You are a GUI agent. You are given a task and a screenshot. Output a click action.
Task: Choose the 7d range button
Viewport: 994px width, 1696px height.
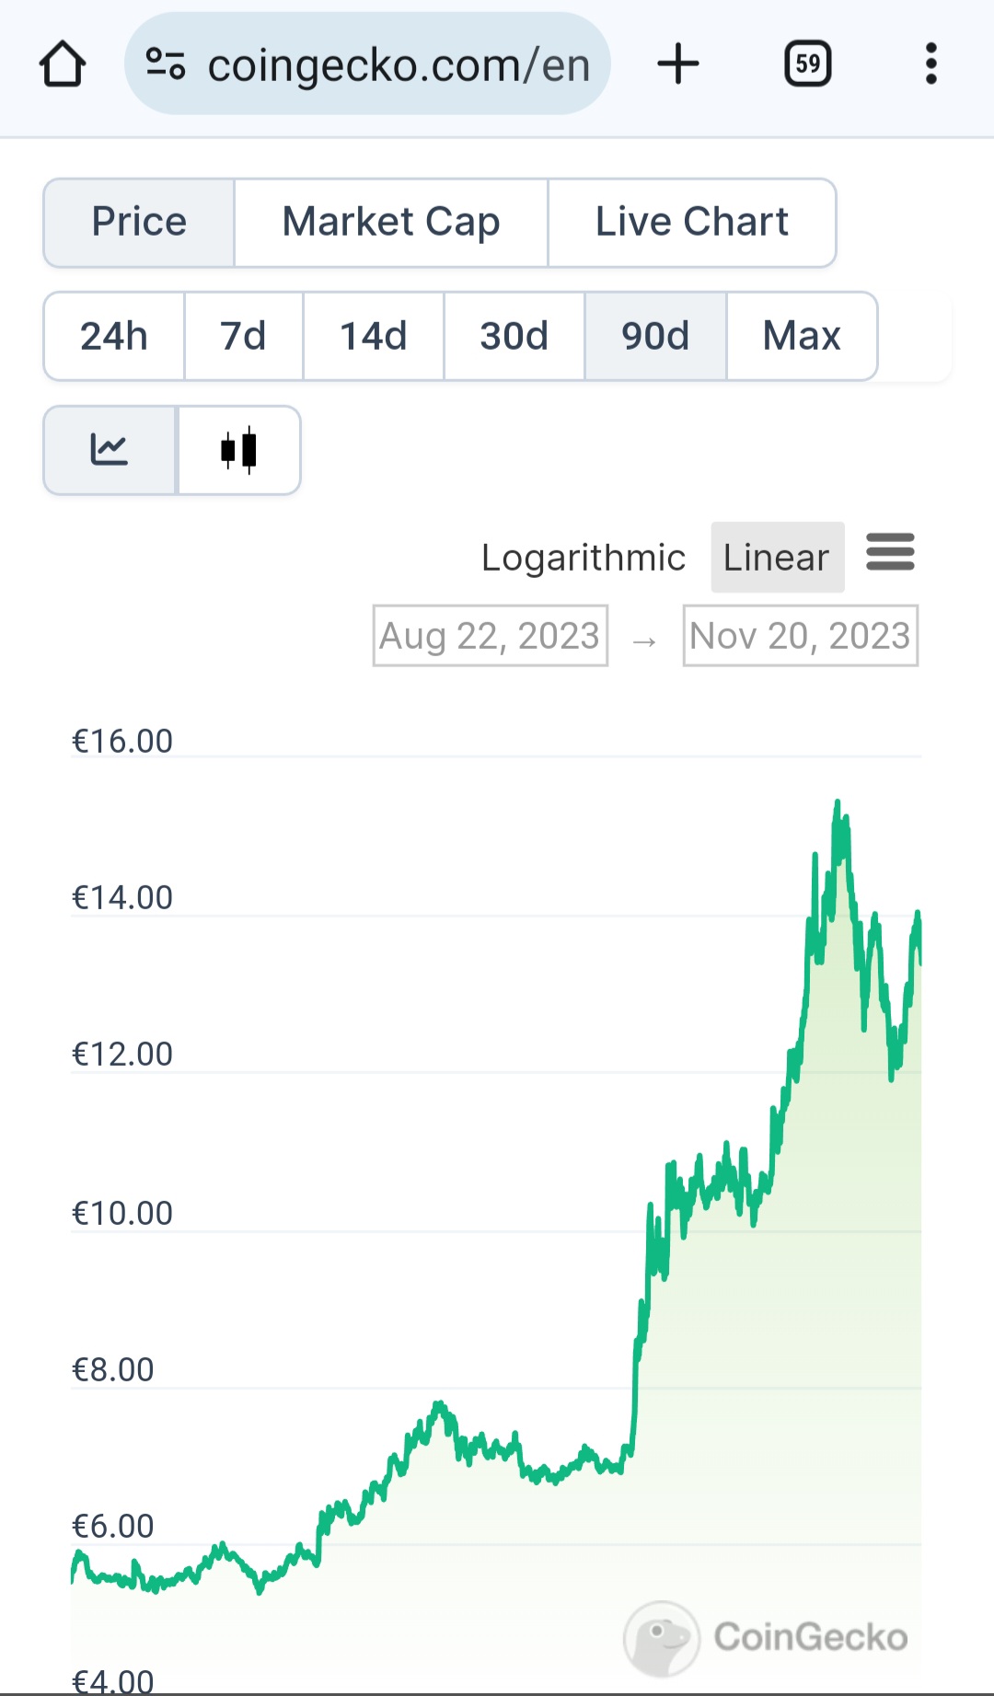[x=243, y=336]
